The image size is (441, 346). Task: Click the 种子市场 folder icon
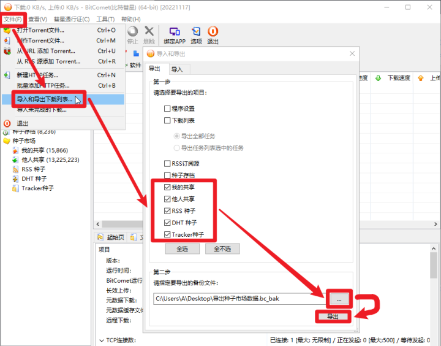point(7,141)
